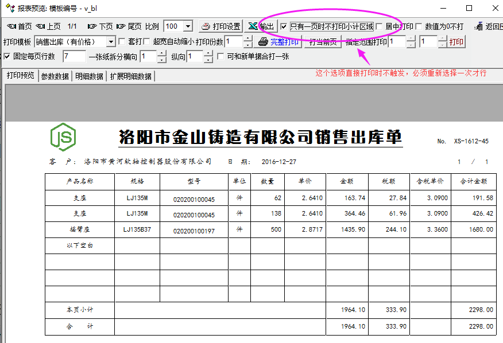
Task: Toggle 只有一页时不打印小计区域 checkbox
Action: click(284, 26)
